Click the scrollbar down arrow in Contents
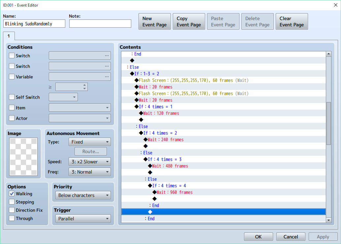Screen dimensions: 341x244 (328, 220)
